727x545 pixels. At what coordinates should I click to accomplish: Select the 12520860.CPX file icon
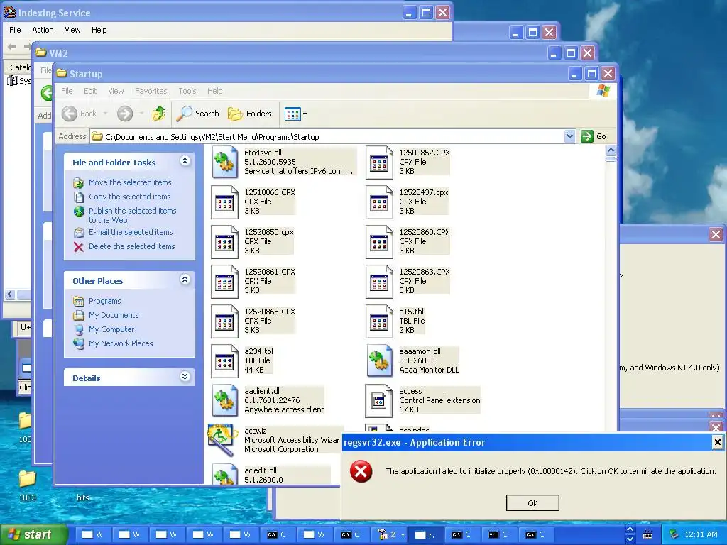[x=379, y=242]
